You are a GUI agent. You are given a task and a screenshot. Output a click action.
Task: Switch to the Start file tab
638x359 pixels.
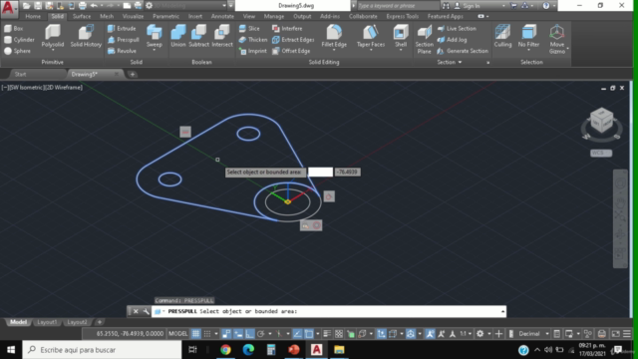click(20, 74)
